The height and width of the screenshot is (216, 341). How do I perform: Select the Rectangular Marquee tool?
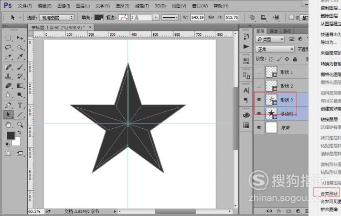click(x=8, y=38)
